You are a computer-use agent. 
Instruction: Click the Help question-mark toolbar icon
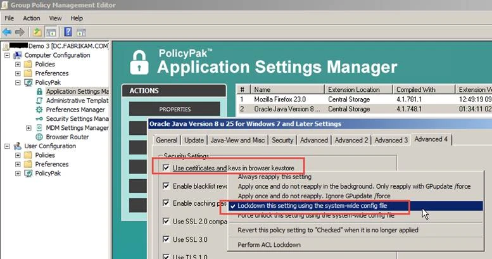pyautogui.click(x=68, y=32)
